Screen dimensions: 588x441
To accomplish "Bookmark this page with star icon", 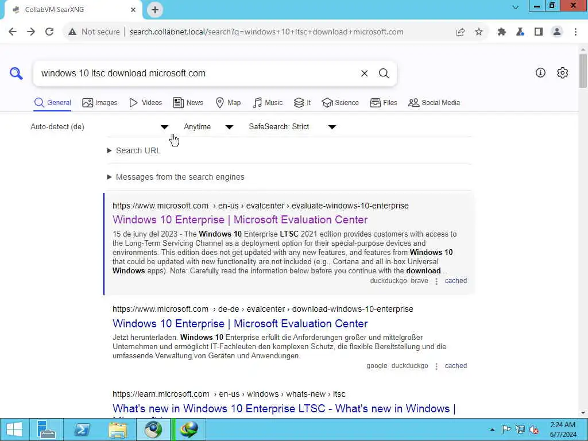I will pos(479,32).
